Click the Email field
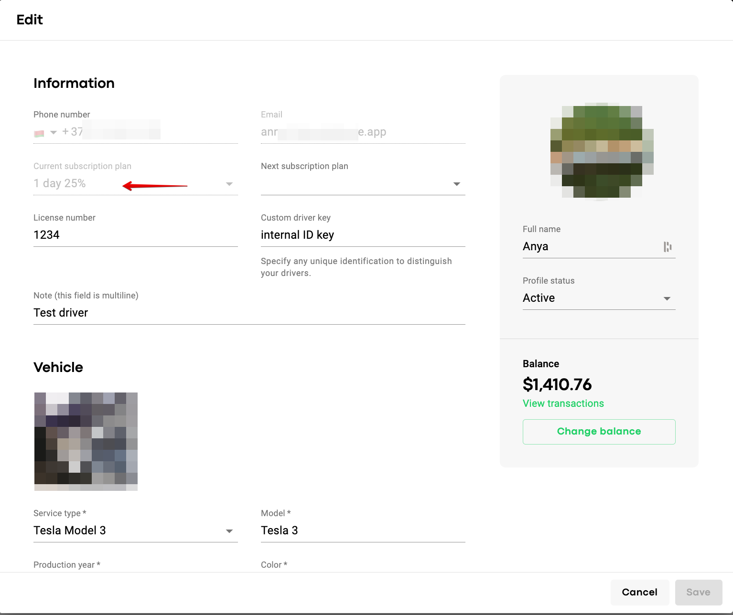Screen dimensions: 733x615 (x=363, y=132)
